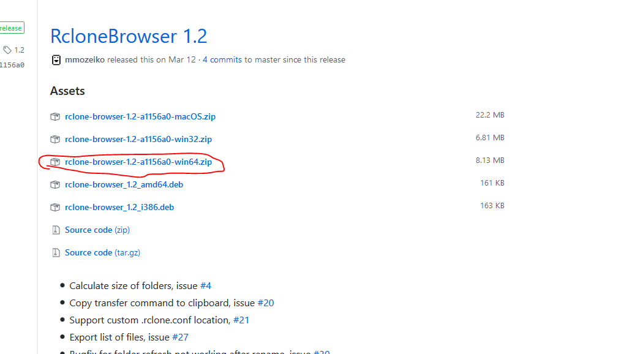Download rclone-browser-1.2-a1156a0-win32.zip
Image resolution: width=627 pixels, height=354 pixels.
click(x=138, y=139)
